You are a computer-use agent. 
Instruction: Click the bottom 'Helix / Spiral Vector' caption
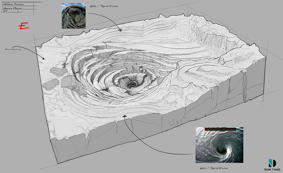point(214,168)
